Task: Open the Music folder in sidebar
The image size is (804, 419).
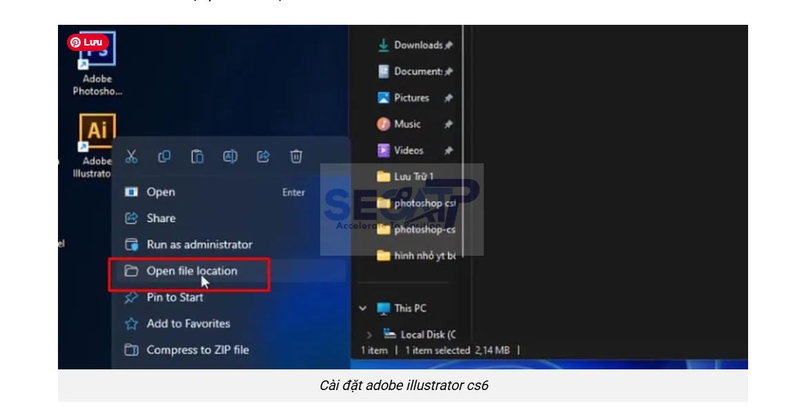Action: [406, 125]
